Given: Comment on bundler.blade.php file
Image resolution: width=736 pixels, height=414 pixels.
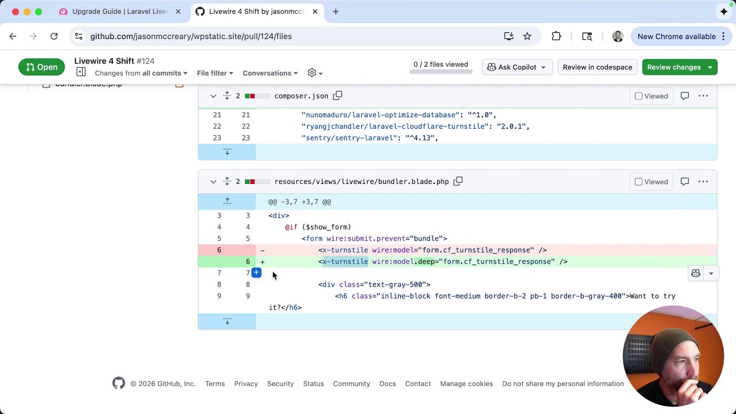Looking at the screenshot, I should coord(684,182).
